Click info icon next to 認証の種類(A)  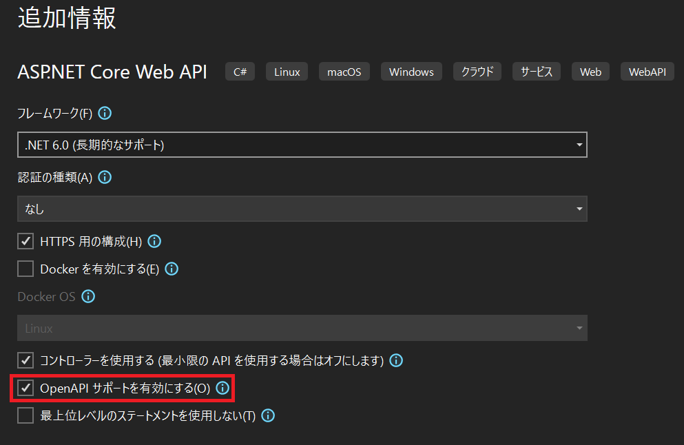pos(105,177)
